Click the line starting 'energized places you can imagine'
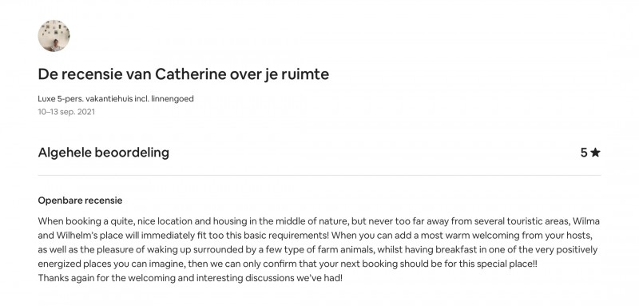 pos(288,264)
